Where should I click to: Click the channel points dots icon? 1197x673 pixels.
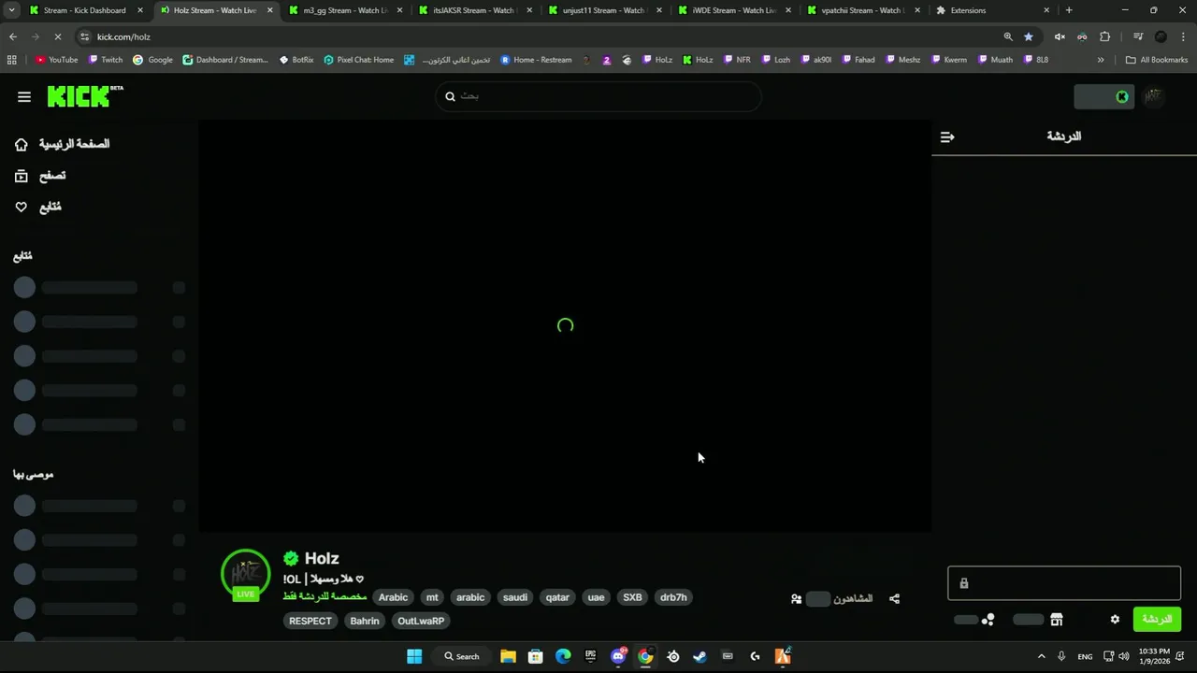[988, 620]
